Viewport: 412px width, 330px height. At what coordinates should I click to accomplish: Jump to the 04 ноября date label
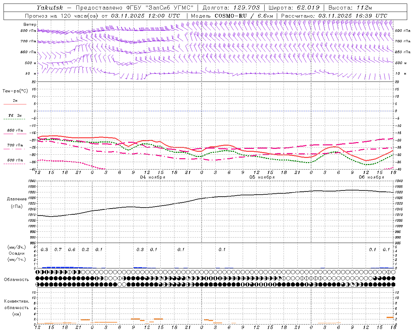click(x=152, y=177)
